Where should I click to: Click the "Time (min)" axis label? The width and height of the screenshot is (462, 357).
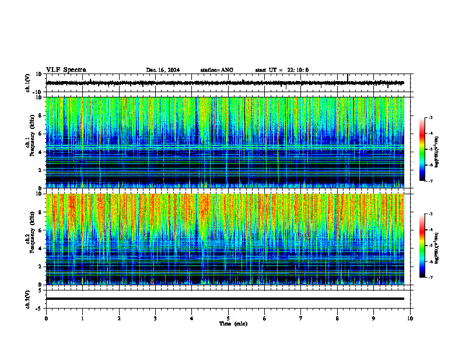[233, 324]
